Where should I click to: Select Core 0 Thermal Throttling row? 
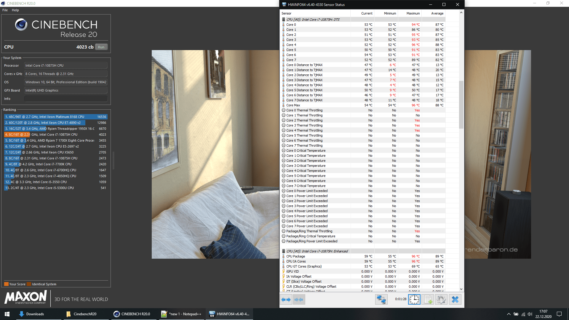tap(363, 110)
